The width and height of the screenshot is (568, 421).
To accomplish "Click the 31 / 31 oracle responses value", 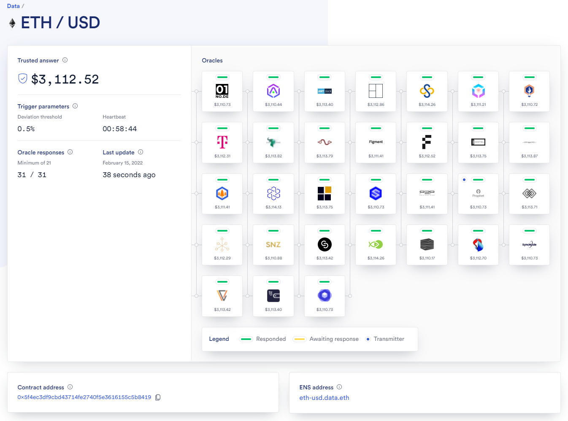I will tap(32, 175).
